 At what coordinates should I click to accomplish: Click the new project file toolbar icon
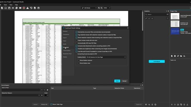coord(2,8)
